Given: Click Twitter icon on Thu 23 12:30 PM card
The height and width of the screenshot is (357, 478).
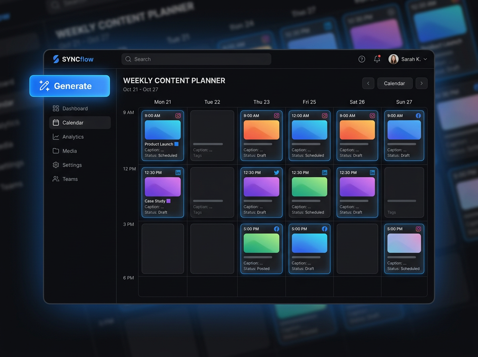Looking at the screenshot, I should (276, 173).
